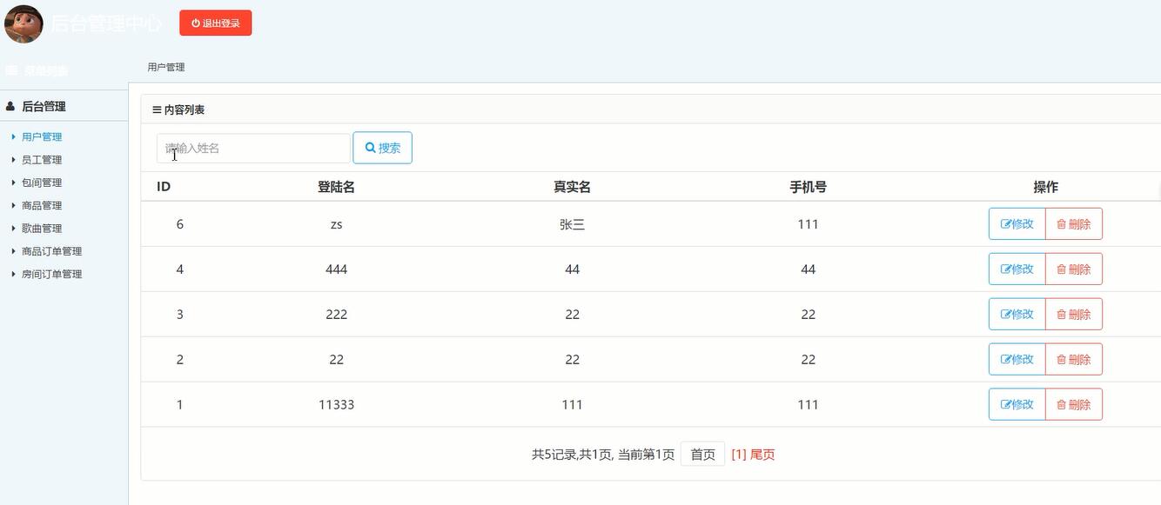Click the power icon on the logout button

click(194, 23)
